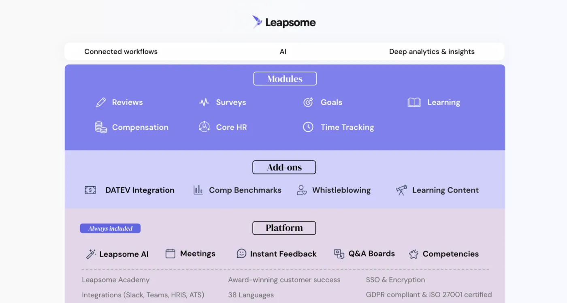Click the Leapsome AI magic wand icon

[x=91, y=254]
